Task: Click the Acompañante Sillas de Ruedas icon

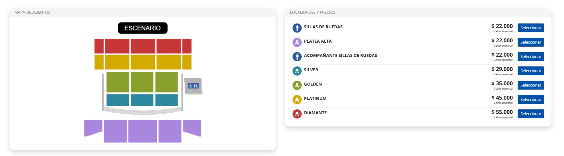Action: coord(297,57)
